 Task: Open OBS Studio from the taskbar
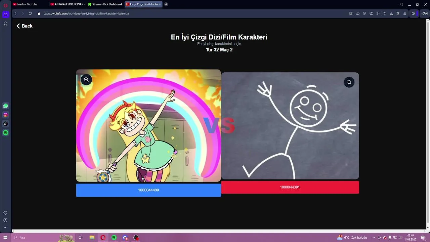(136, 238)
